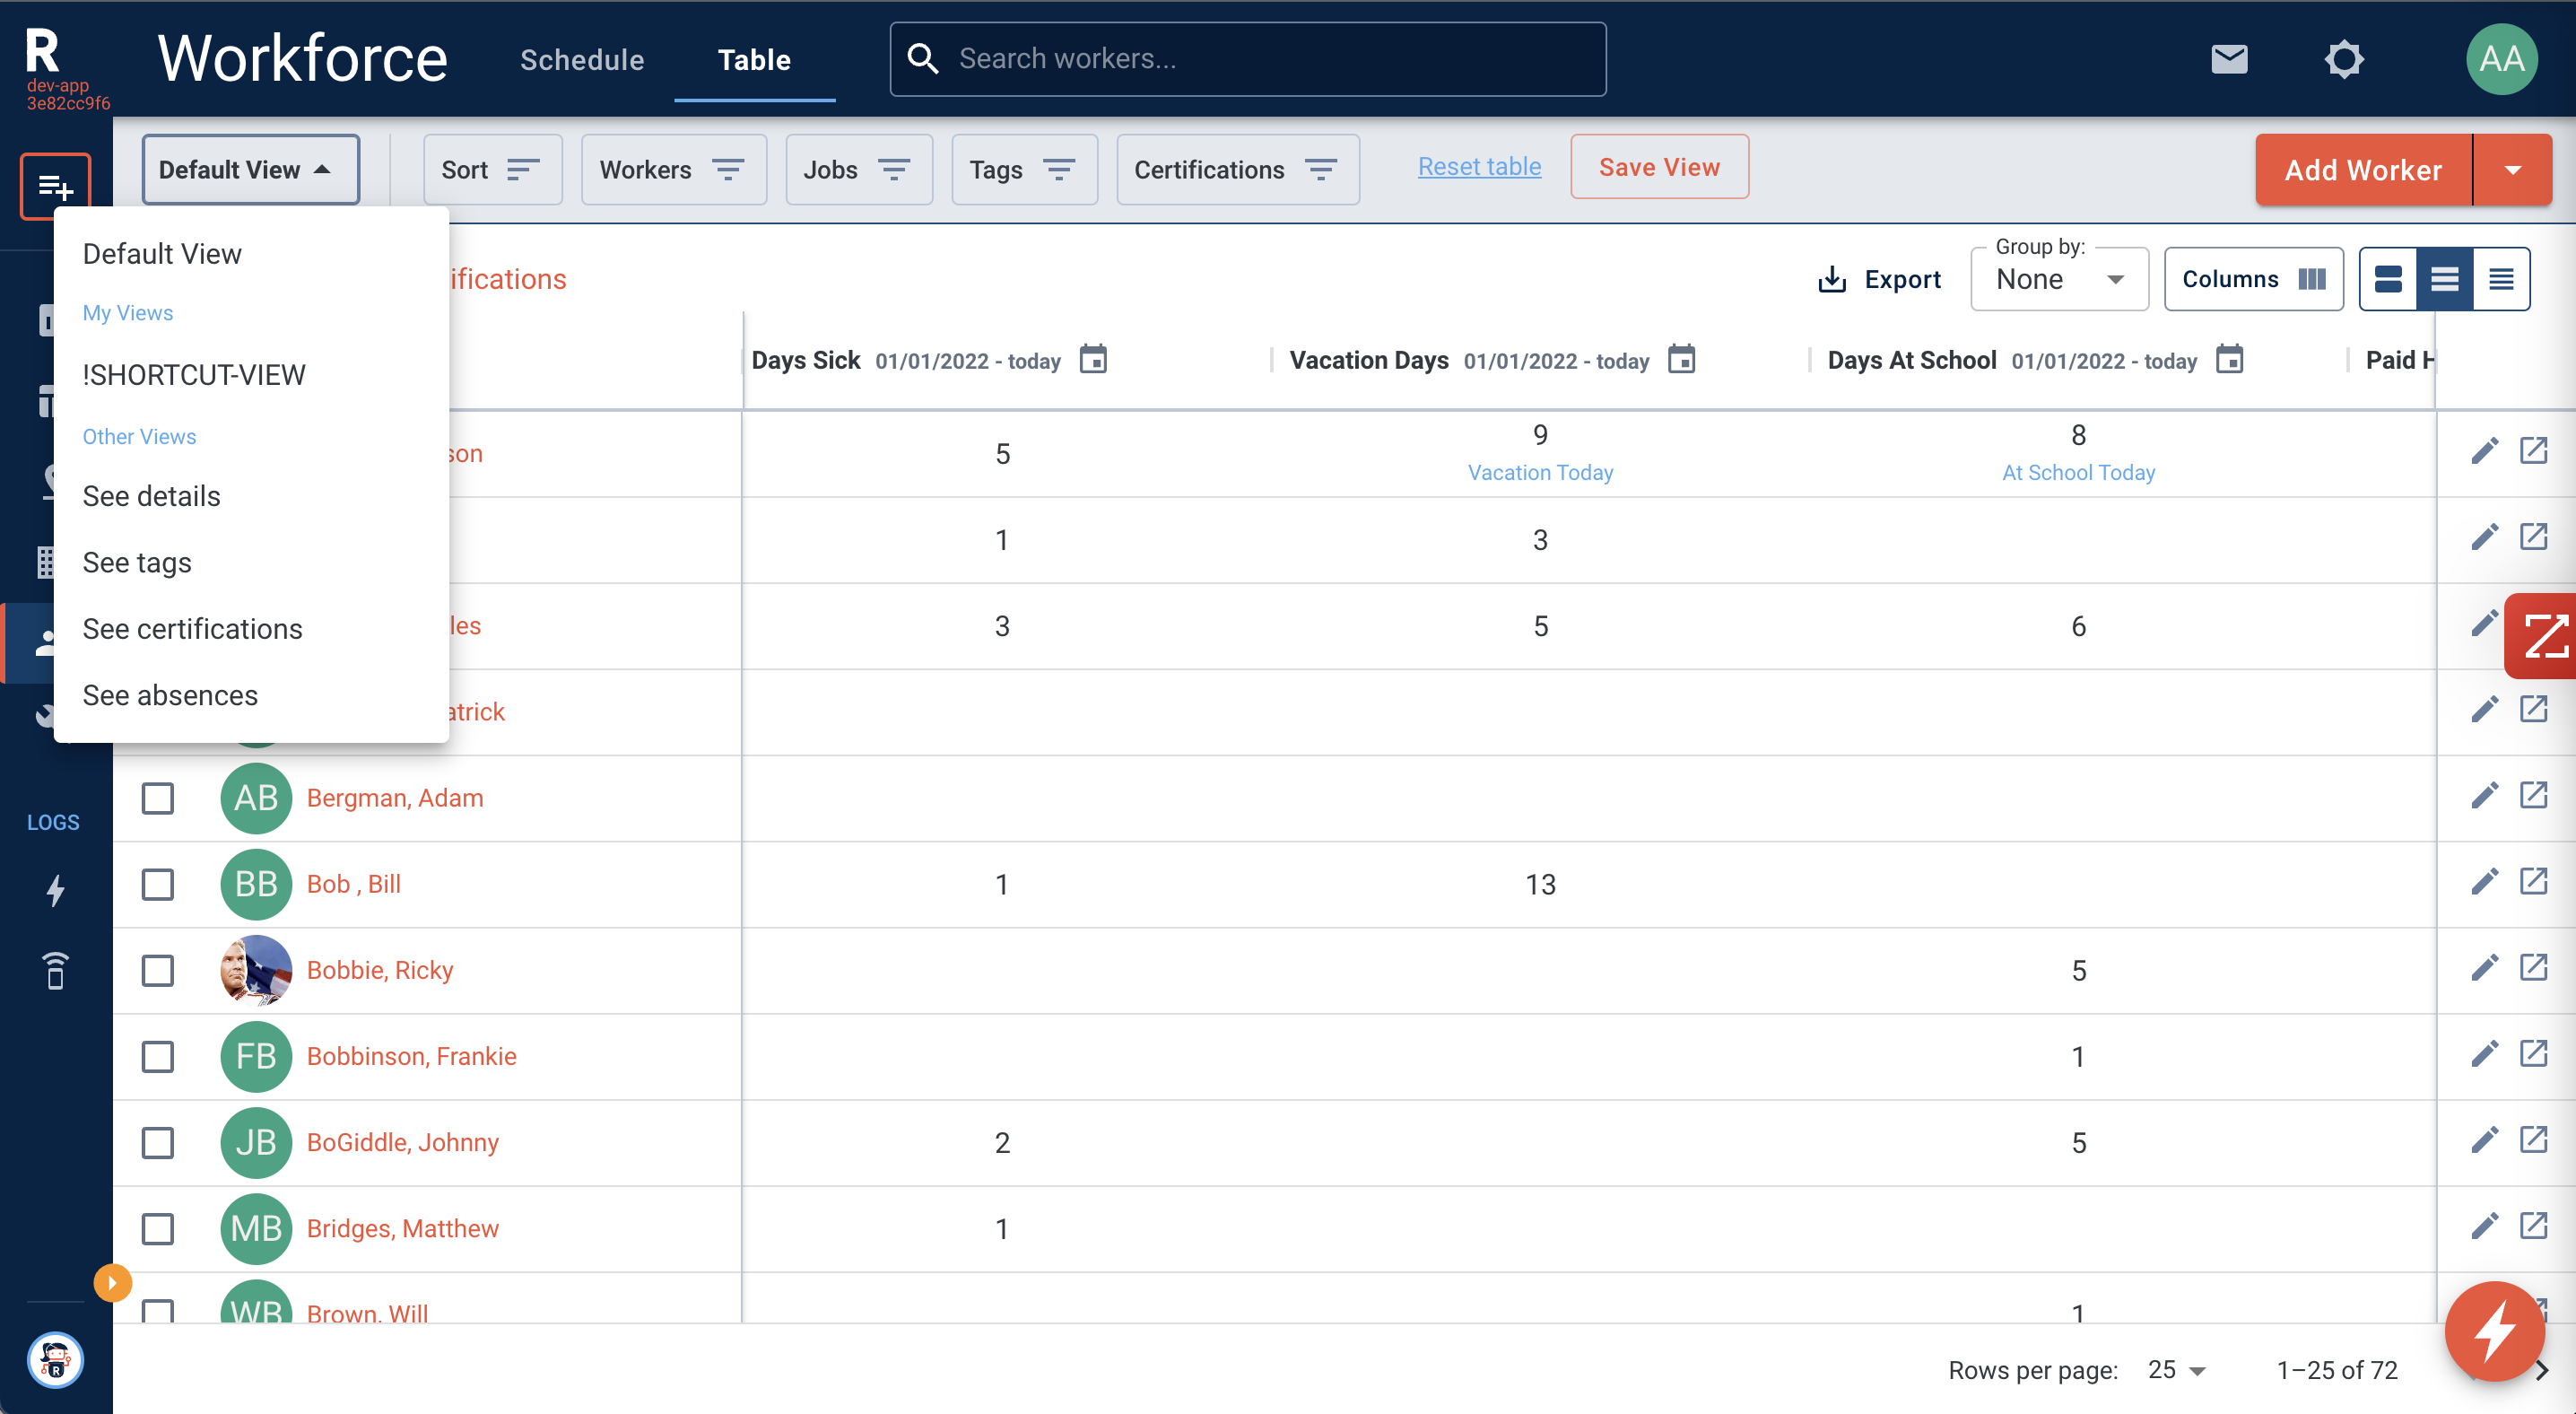This screenshot has width=2576, height=1414.
Task: Edit Bob, Bill with the pencil icon
Action: pos(2484,882)
